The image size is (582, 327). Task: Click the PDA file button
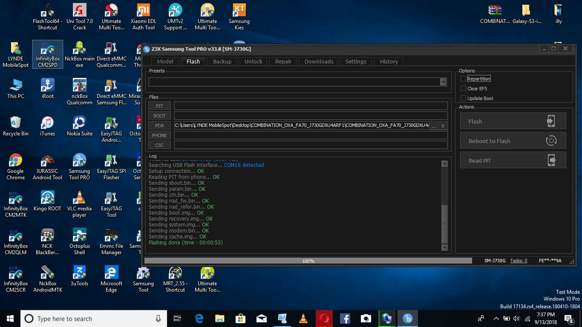[159, 126]
